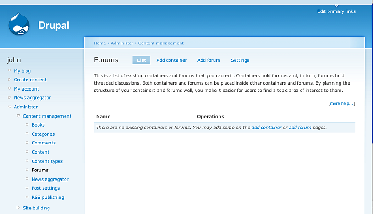This screenshot has width=373, height=214.
Task: Switch to the Add container tab
Action: point(171,60)
